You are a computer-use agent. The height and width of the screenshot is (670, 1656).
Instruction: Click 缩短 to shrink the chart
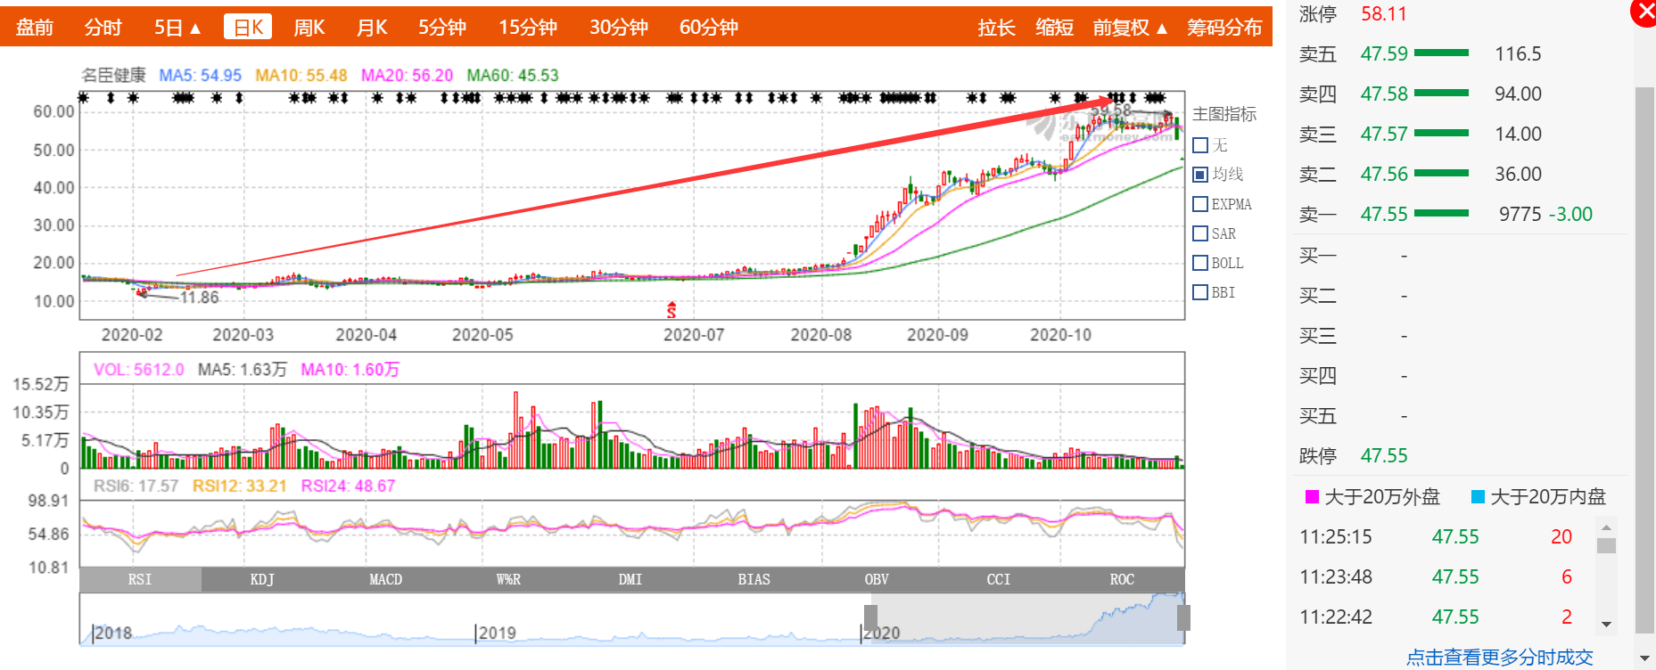tap(1054, 28)
